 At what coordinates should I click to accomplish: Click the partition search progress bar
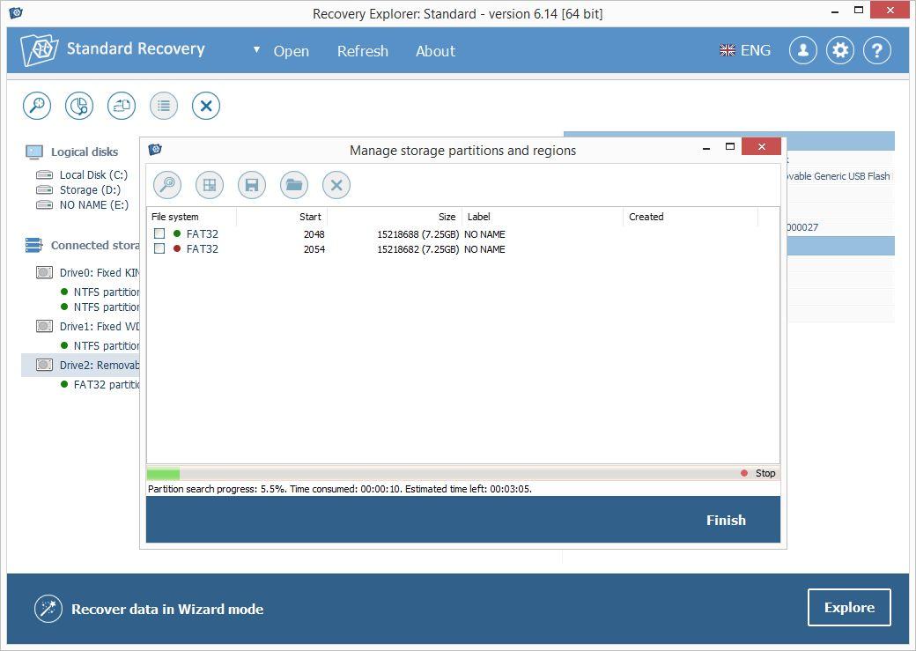[441, 474]
